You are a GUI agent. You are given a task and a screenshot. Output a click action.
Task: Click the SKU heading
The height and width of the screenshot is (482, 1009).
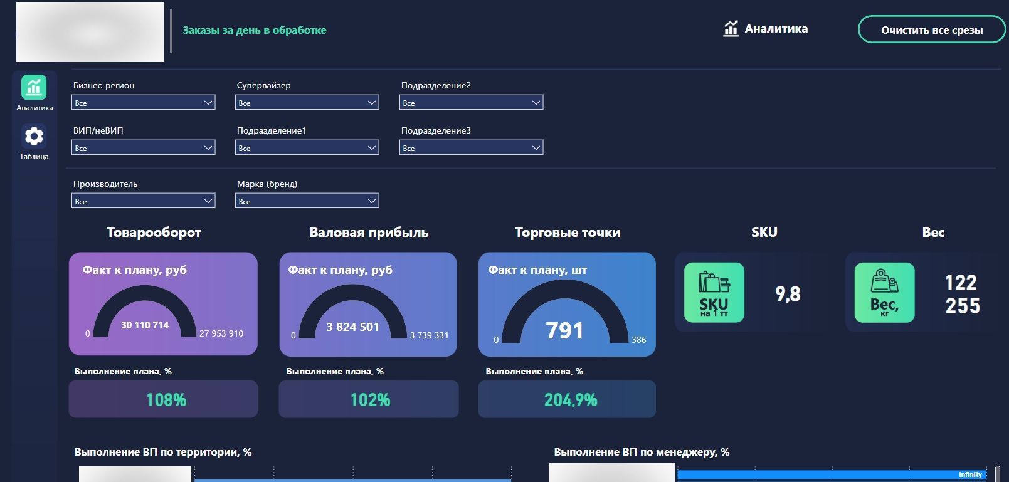click(764, 232)
